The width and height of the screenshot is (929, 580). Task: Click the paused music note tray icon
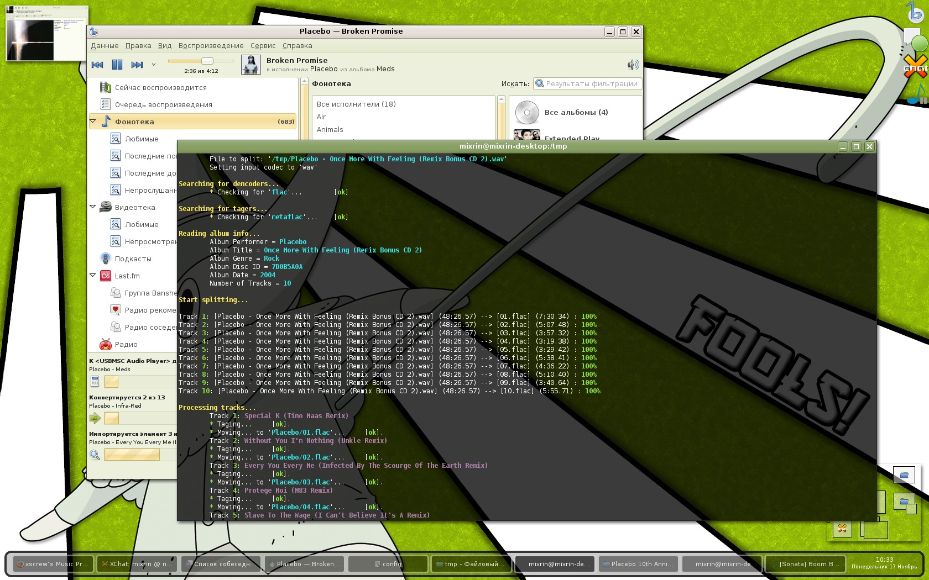pyautogui.click(x=917, y=94)
